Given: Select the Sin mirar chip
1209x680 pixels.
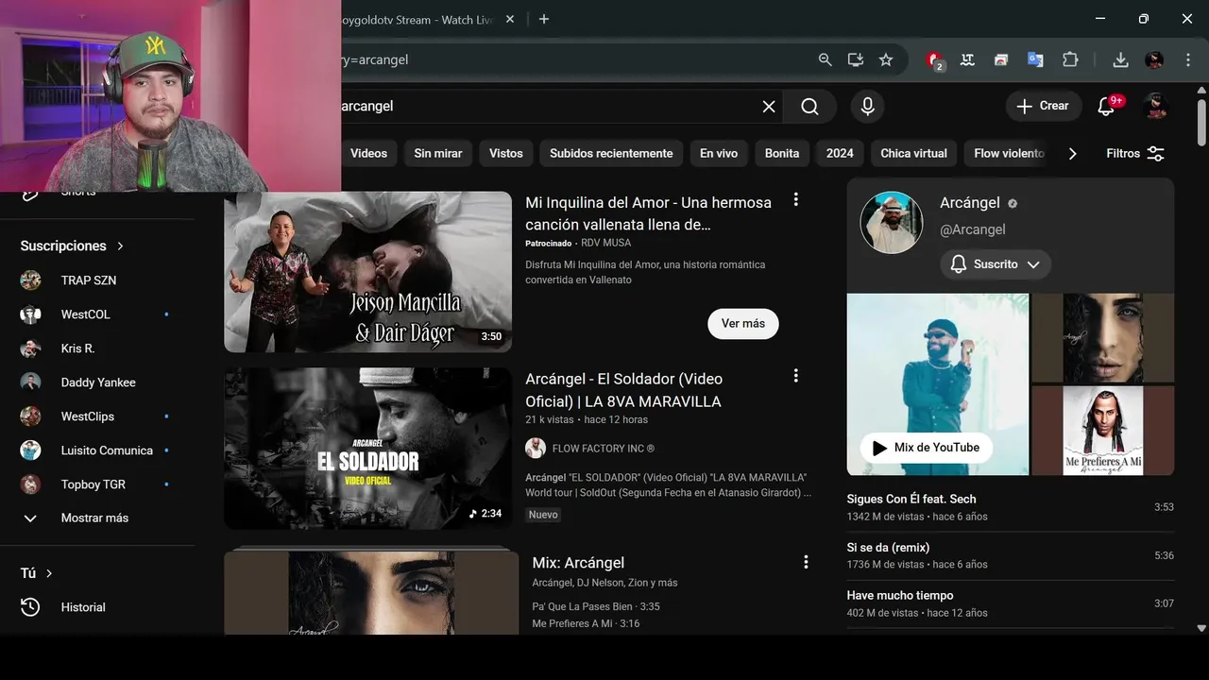Looking at the screenshot, I should click(x=438, y=153).
